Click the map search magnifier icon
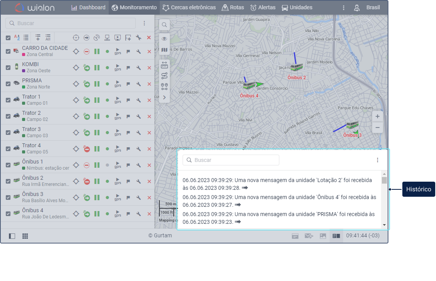436x281 pixels. tap(164, 25)
